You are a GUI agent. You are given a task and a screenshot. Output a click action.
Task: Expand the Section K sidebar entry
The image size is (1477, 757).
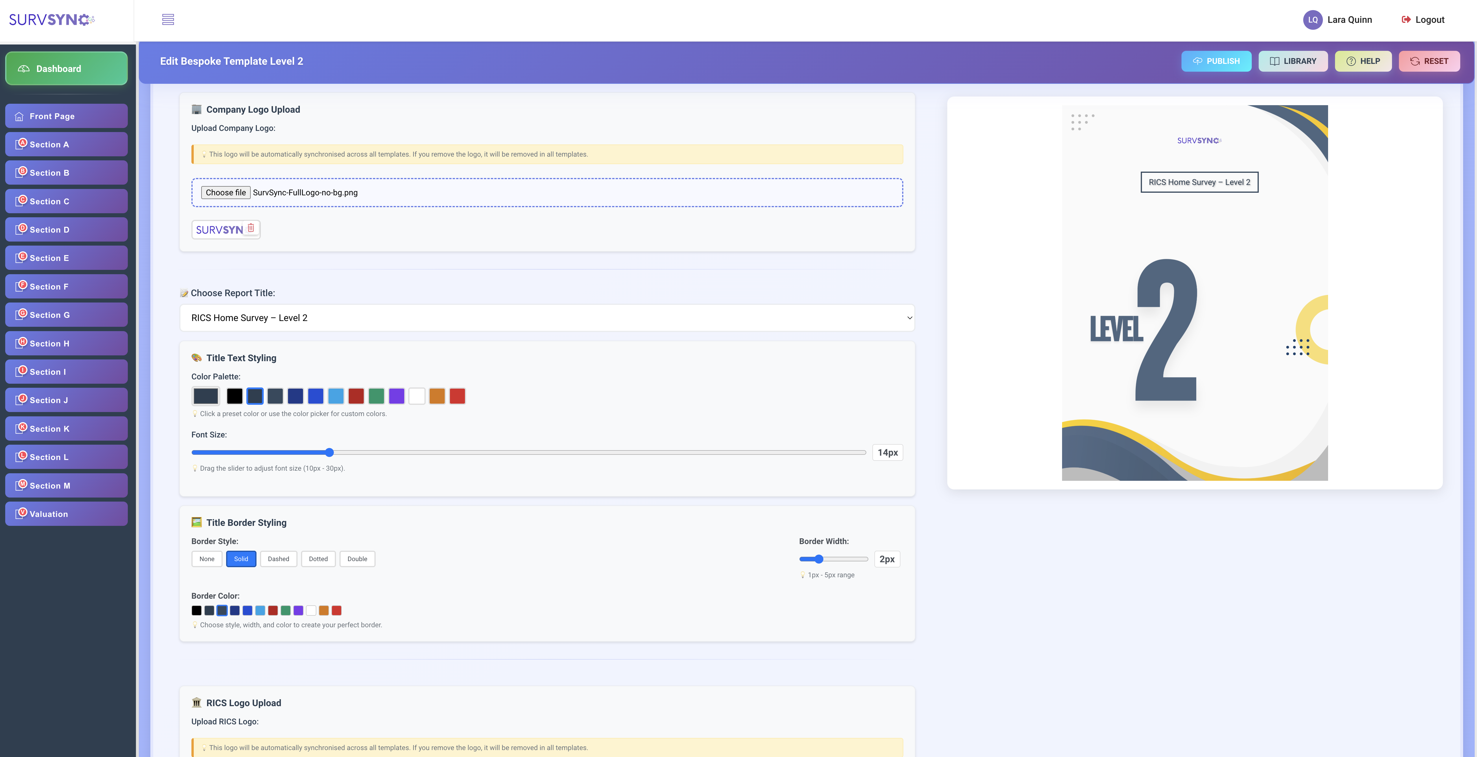click(66, 428)
